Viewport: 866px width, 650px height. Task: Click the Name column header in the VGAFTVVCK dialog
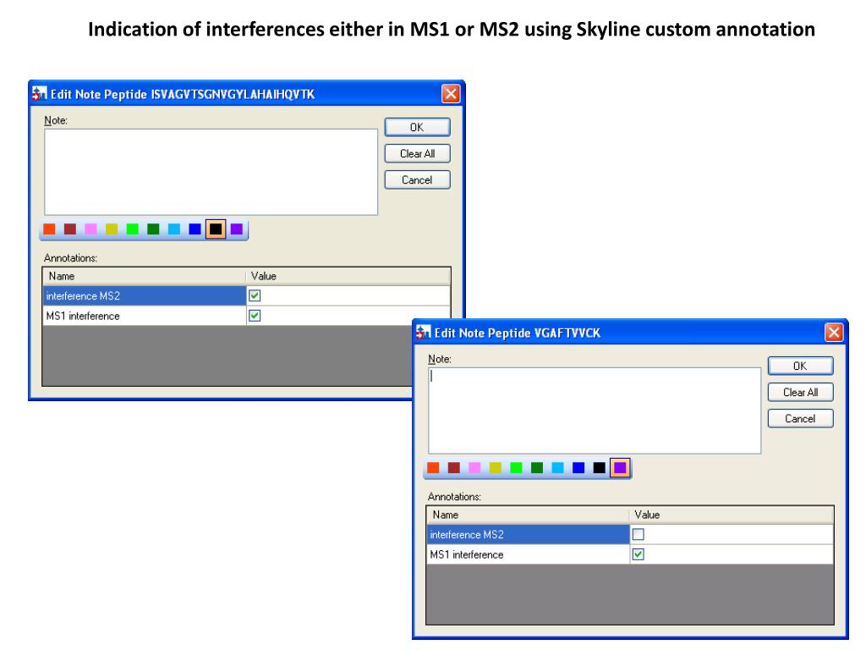528,515
